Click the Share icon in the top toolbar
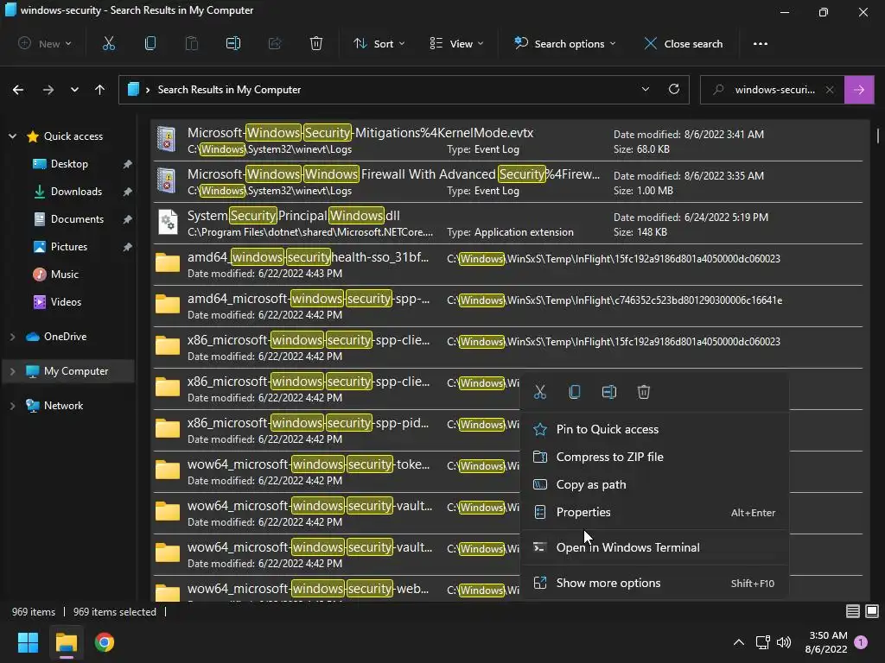 pos(275,43)
